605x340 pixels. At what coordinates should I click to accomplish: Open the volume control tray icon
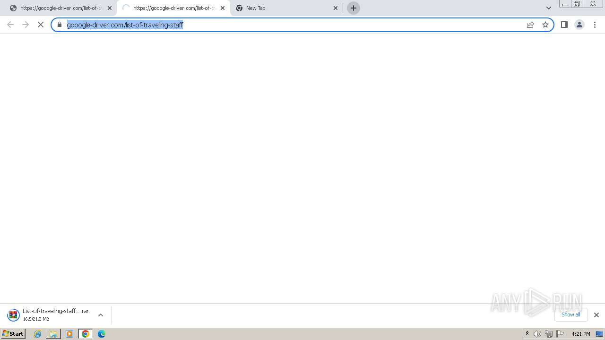click(537, 334)
